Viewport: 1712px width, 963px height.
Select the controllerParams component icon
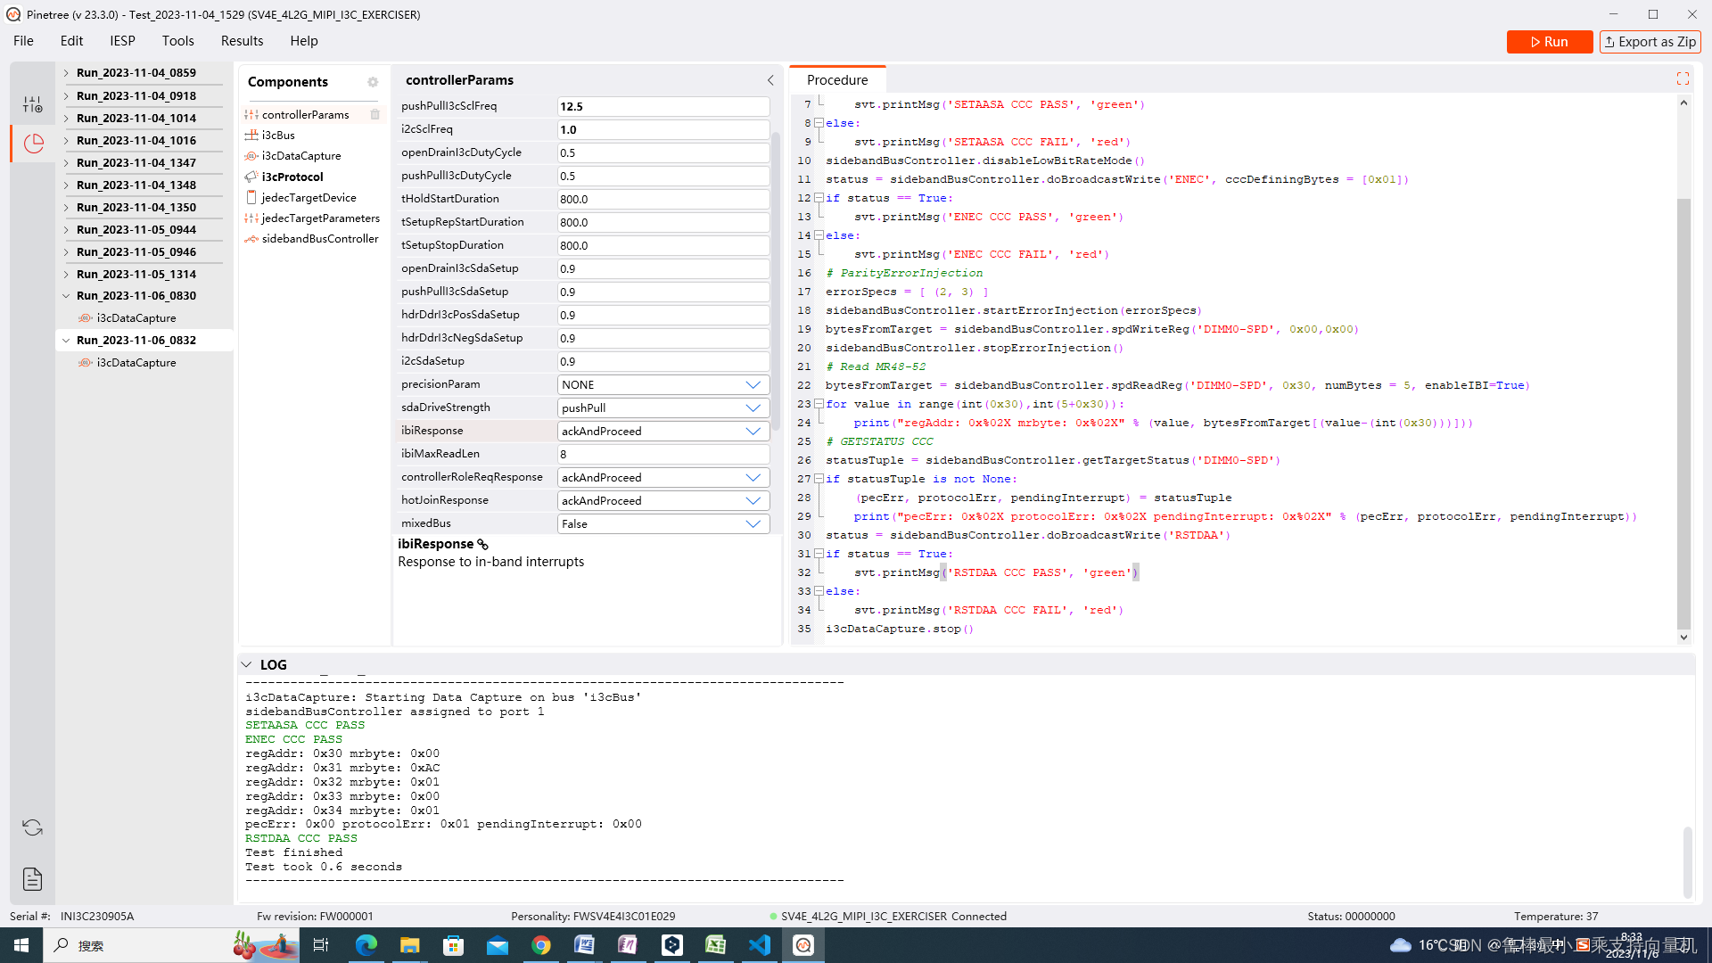[251, 114]
